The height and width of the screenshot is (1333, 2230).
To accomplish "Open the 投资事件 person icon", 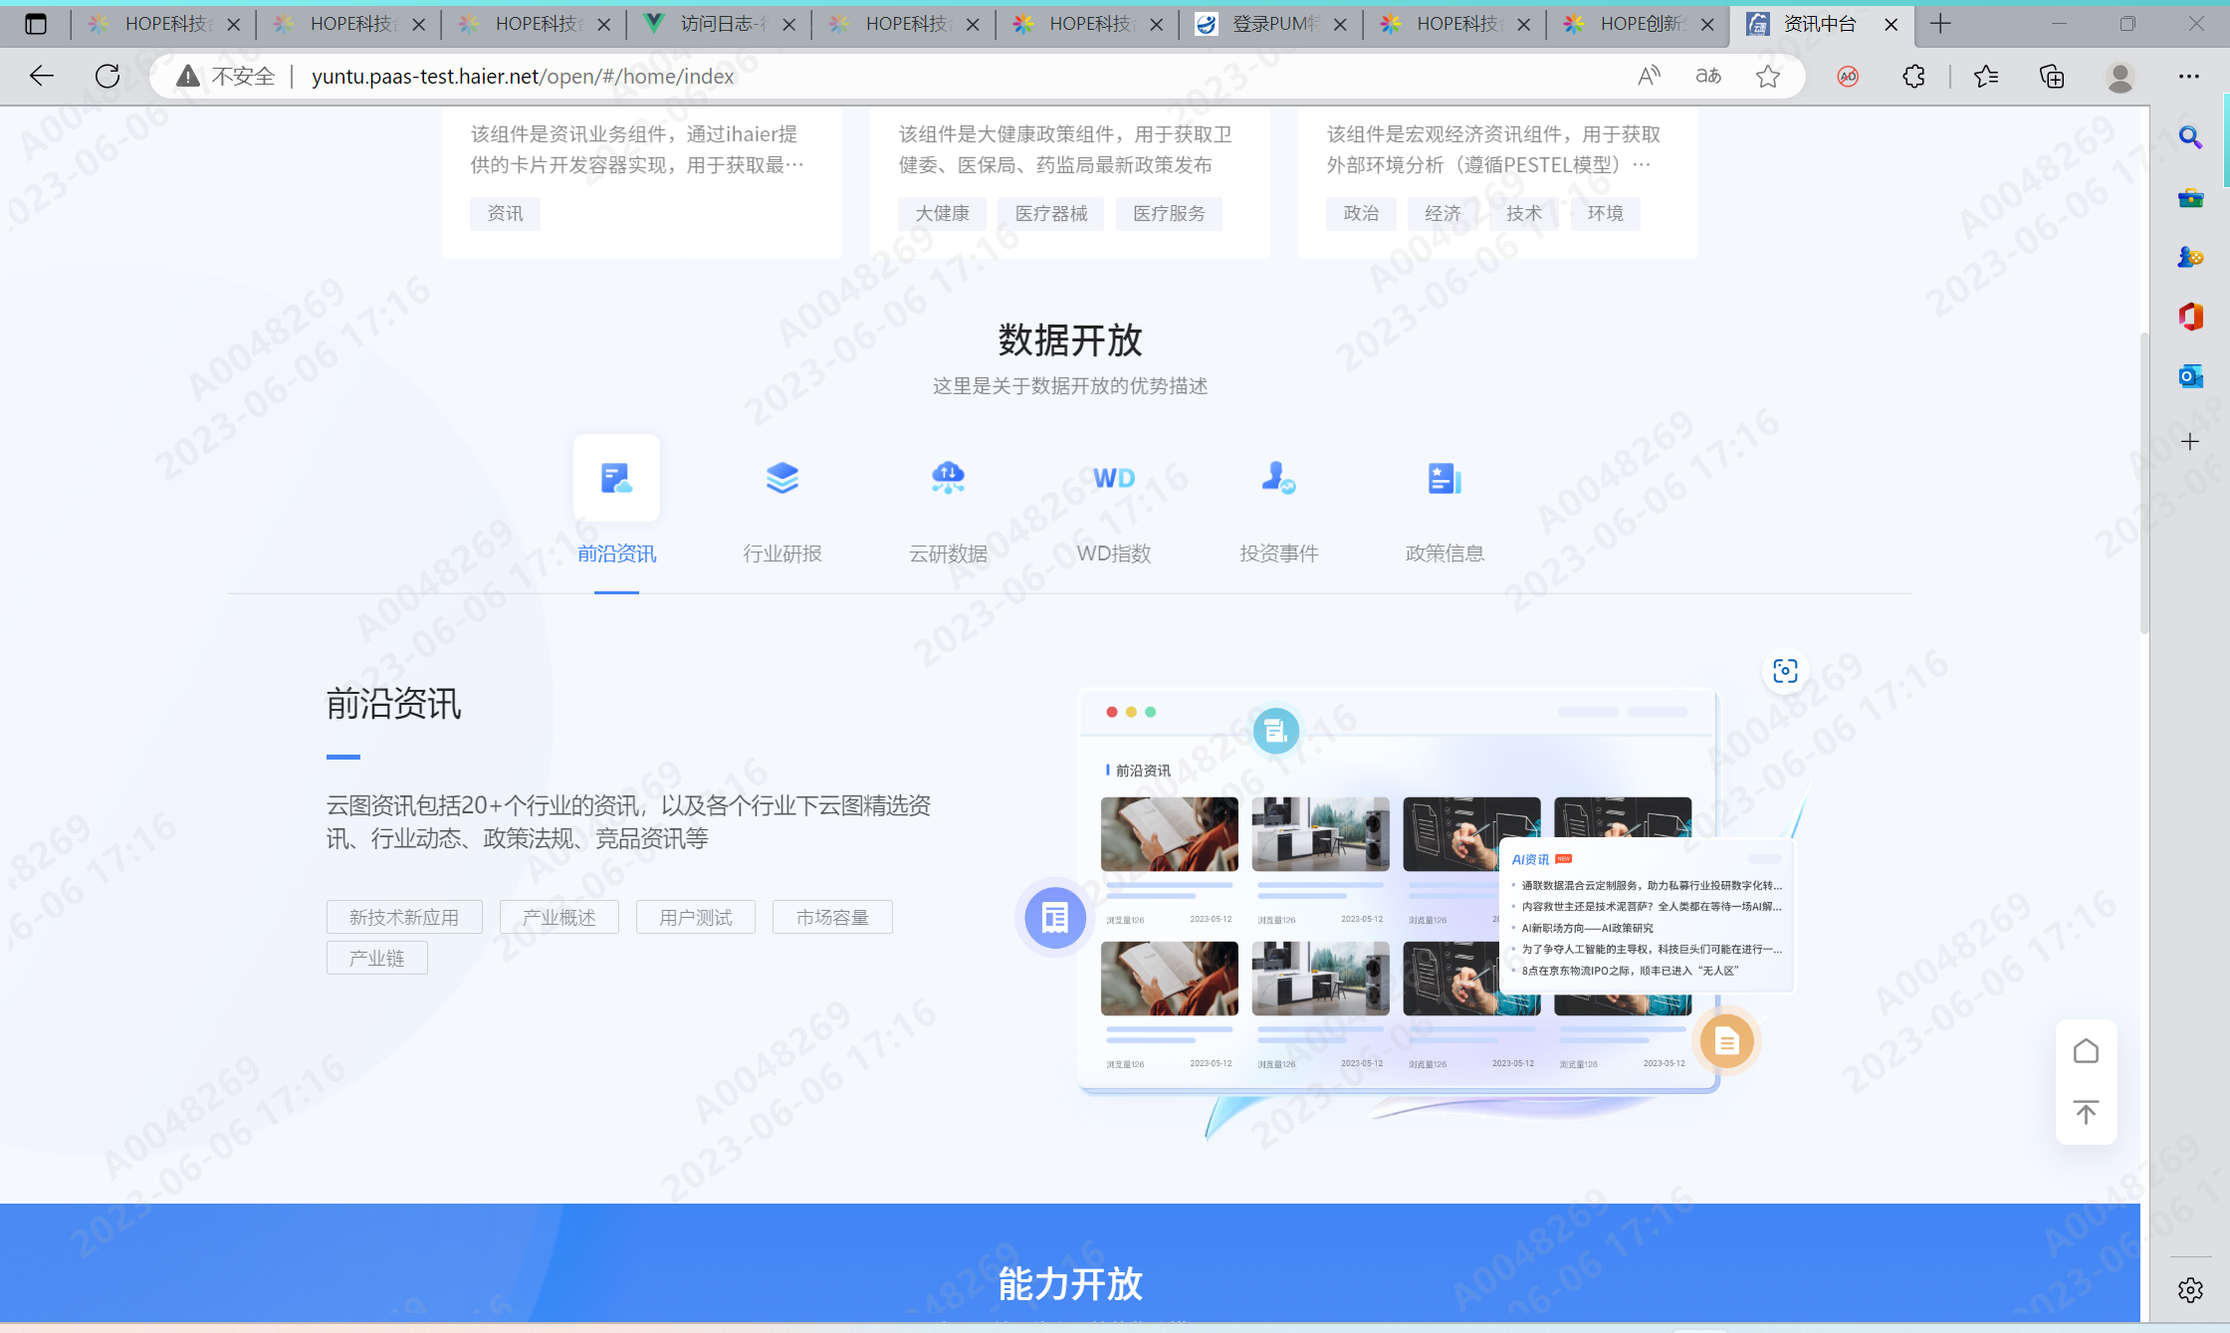I will (1278, 478).
